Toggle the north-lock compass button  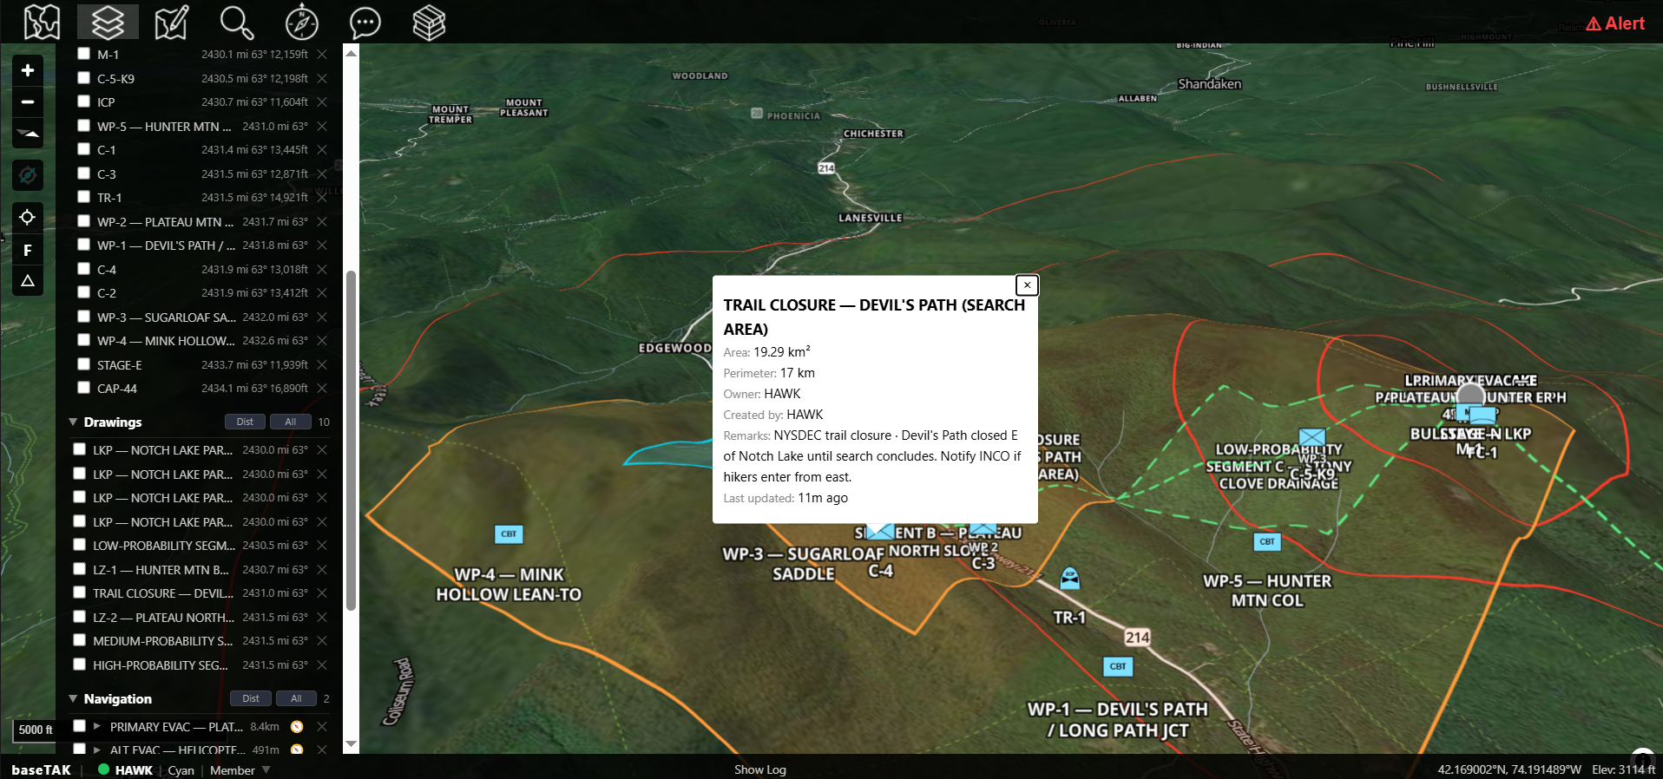(x=28, y=175)
